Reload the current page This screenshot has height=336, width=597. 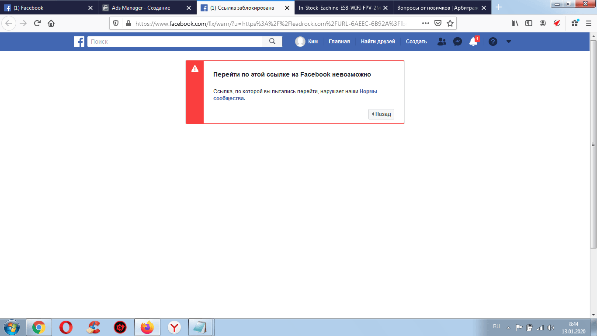pyautogui.click(x=37, y=24)
